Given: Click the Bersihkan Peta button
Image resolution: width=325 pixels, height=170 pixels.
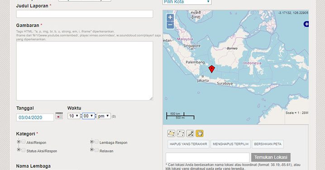Looking at the screenshot, I should click(x=268, y=144).
